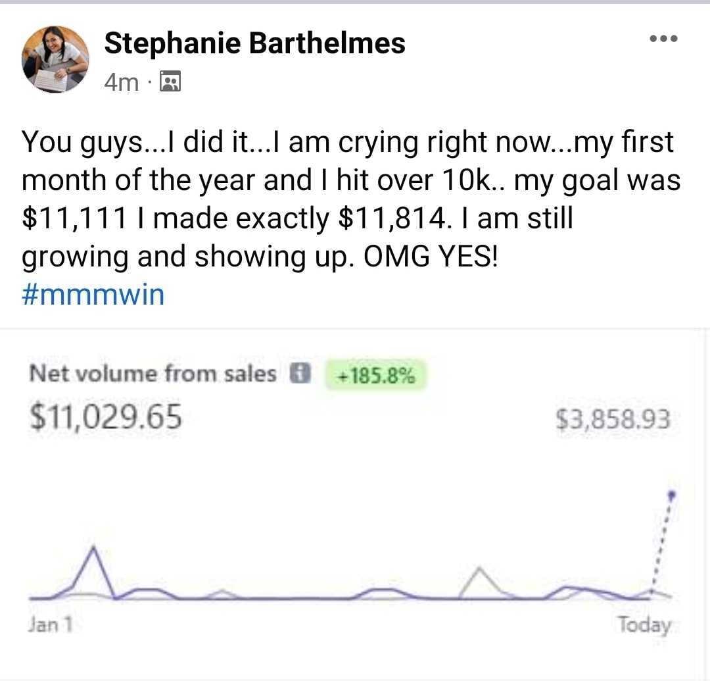Viewport: 710px width, 681px height.
Task: Click the 4m post timestamp
Action: click(122, 82)
